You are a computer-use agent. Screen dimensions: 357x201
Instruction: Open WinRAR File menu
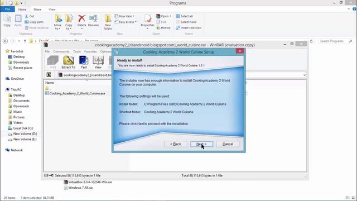pos(47,51)
